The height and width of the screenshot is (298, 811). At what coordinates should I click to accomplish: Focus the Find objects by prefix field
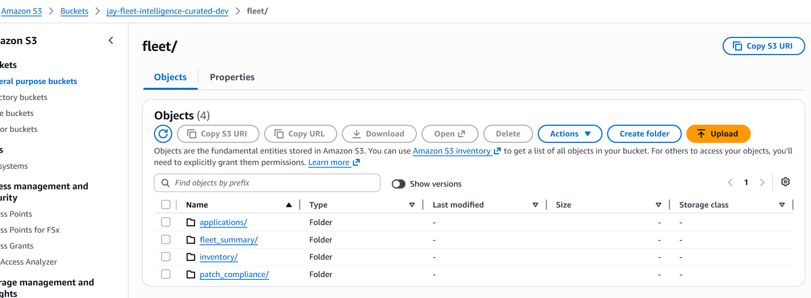(267, 183)
